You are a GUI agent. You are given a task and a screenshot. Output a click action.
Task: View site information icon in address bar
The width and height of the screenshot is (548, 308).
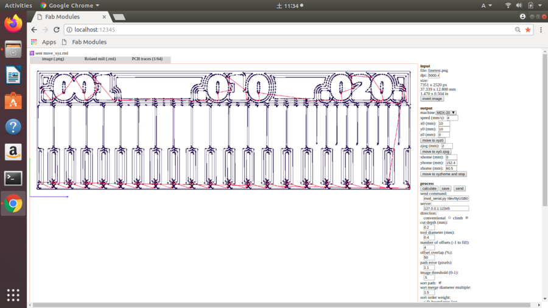coord(69,30)
